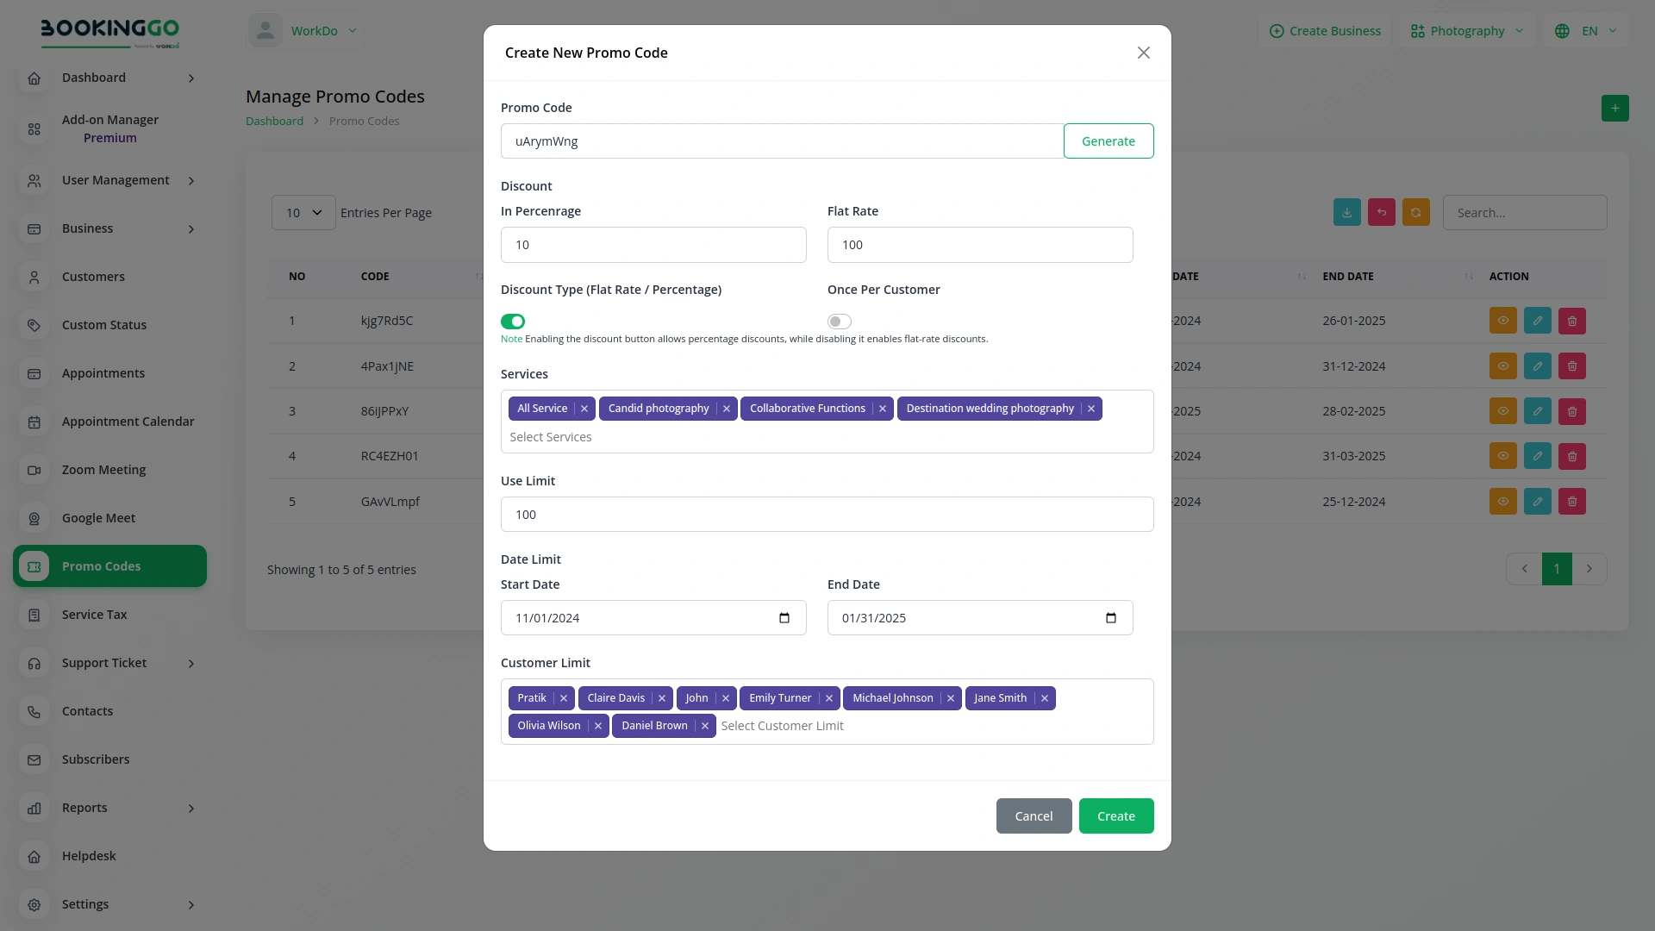Disable the Discount Type toggle
Image resolution: width=1655 pixels, height=931 pixels.
(512, 321)
